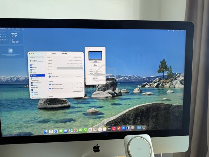This screenshot has width=209, height=157.
Task: Open the Reminders app in Dock
Action: point(100,129)
